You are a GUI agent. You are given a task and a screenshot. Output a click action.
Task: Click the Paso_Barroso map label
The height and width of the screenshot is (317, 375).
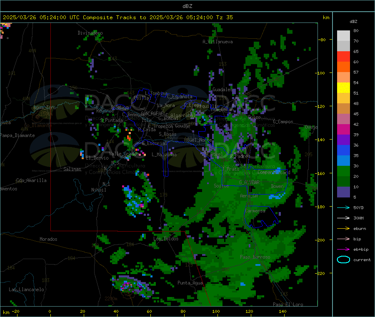coord(255,257)
